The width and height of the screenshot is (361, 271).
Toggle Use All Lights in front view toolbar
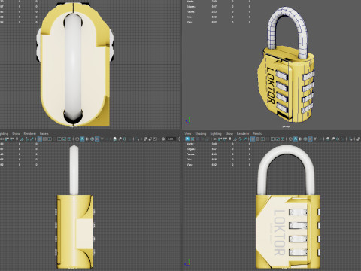[315, 139]
